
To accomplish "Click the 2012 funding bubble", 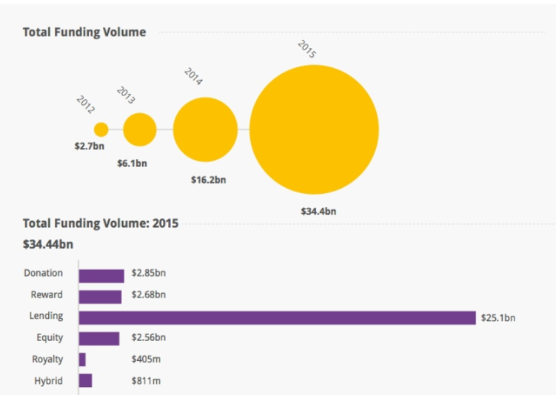I will [x=101, y=129].
